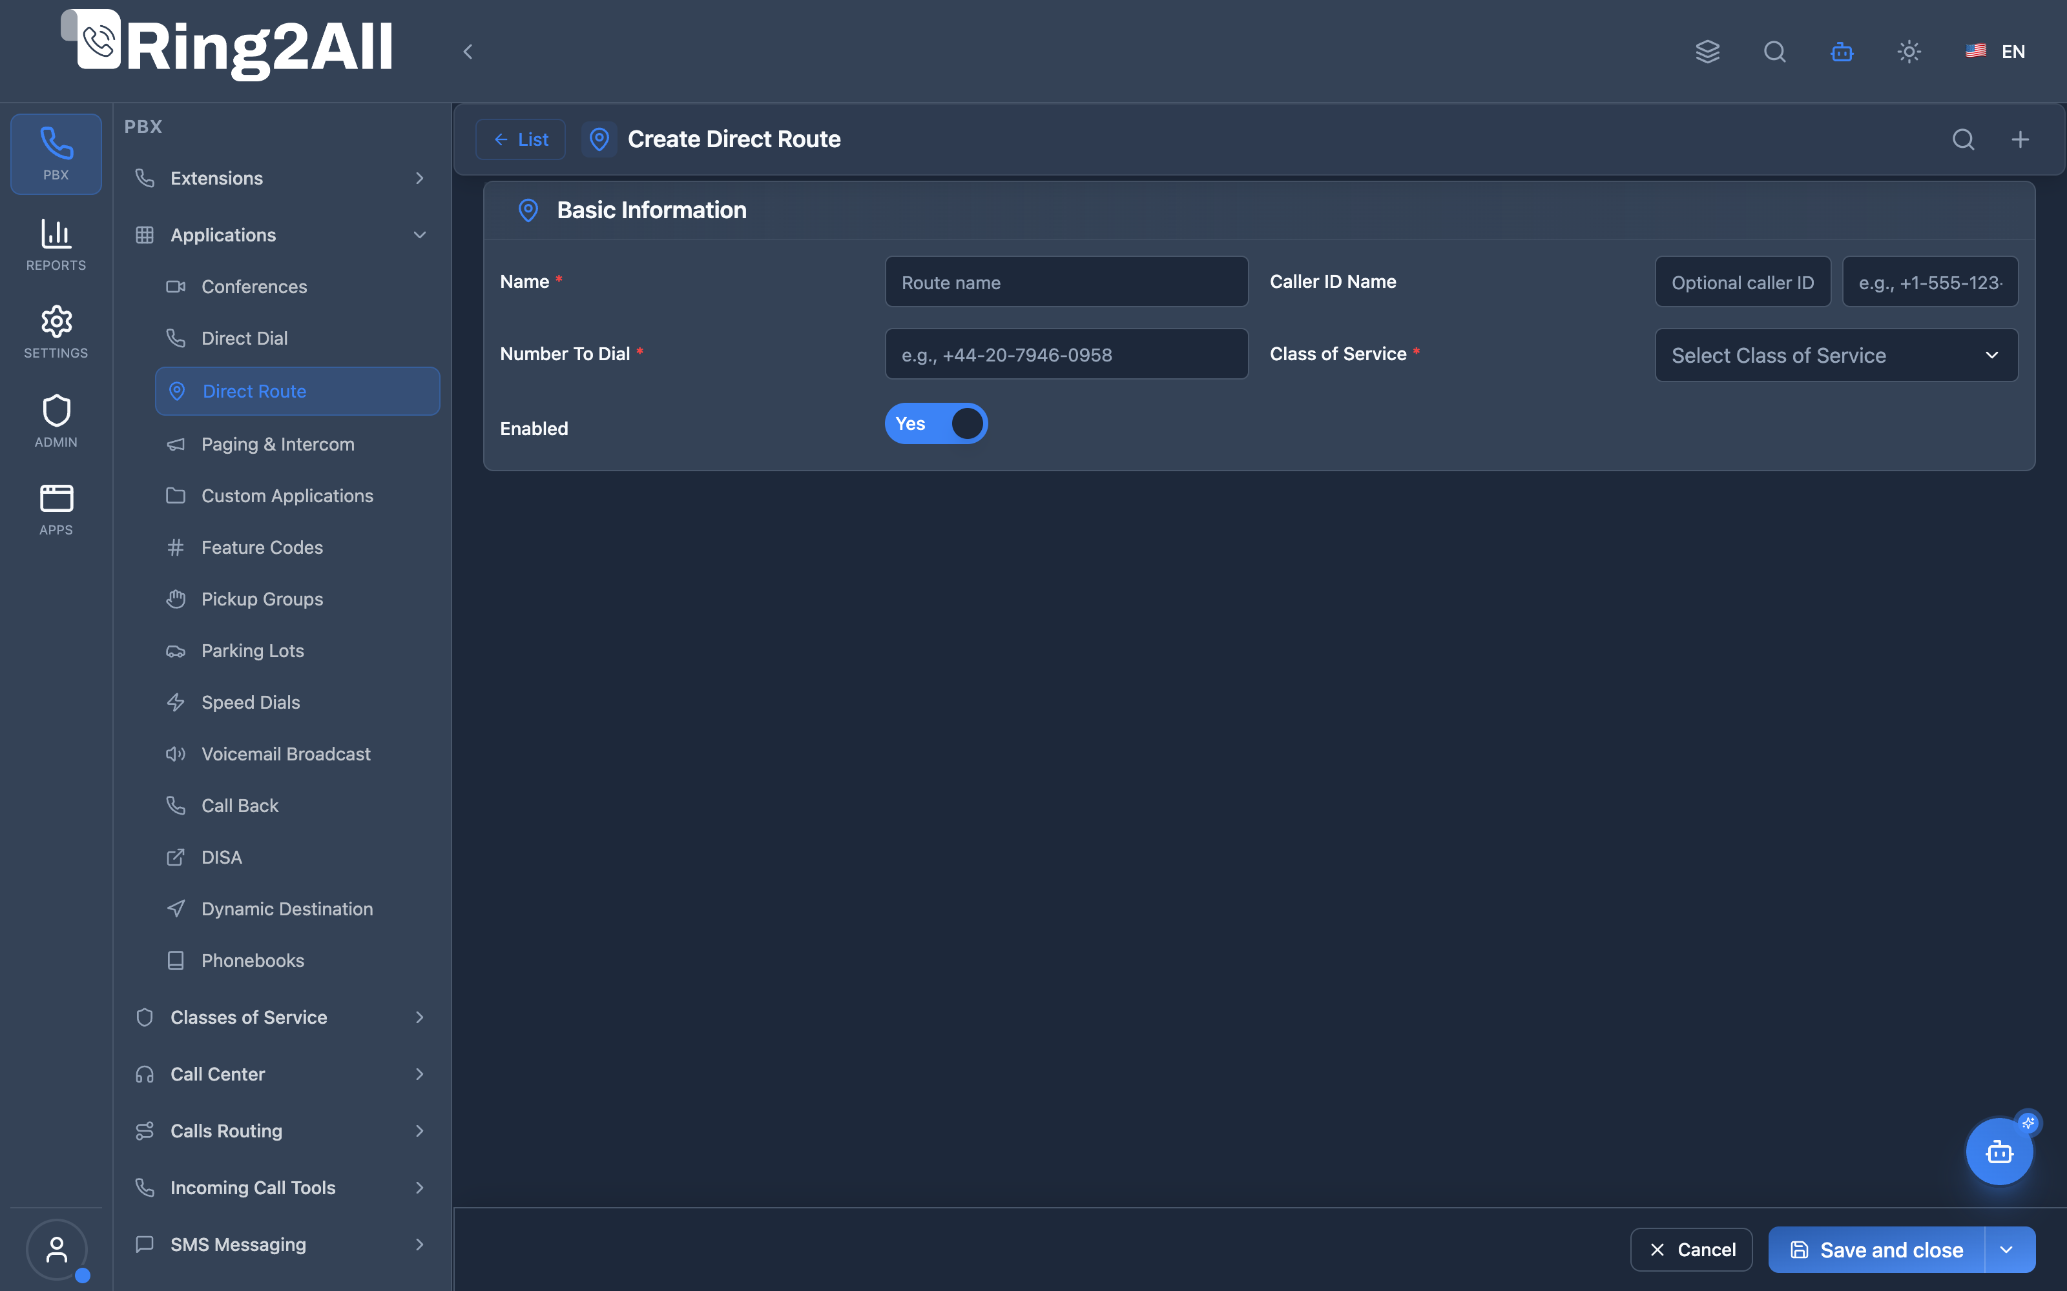This screenshot has height=1291, width=2067.
Task: Toggle the Enabled switch off
Action: coord(936,423)
